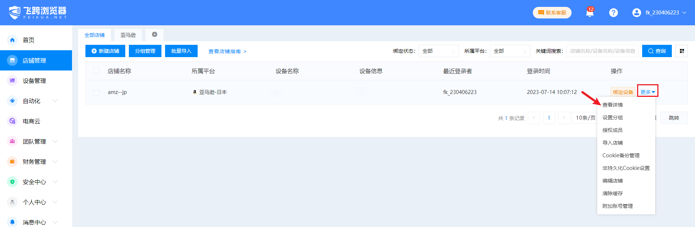Expand the 自动化 sidebar chevron
The width and height of the screenshot is (695, 227).
[55, 101]
